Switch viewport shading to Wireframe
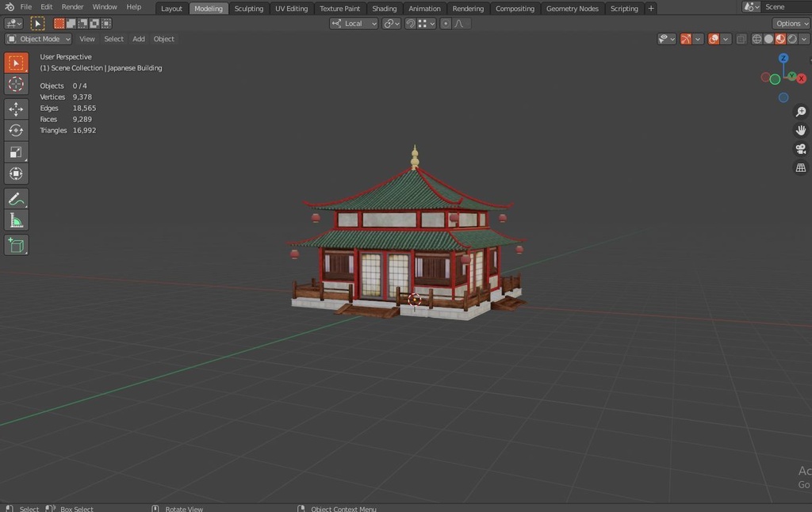This screenshot has width=812, height=512. 756,38
